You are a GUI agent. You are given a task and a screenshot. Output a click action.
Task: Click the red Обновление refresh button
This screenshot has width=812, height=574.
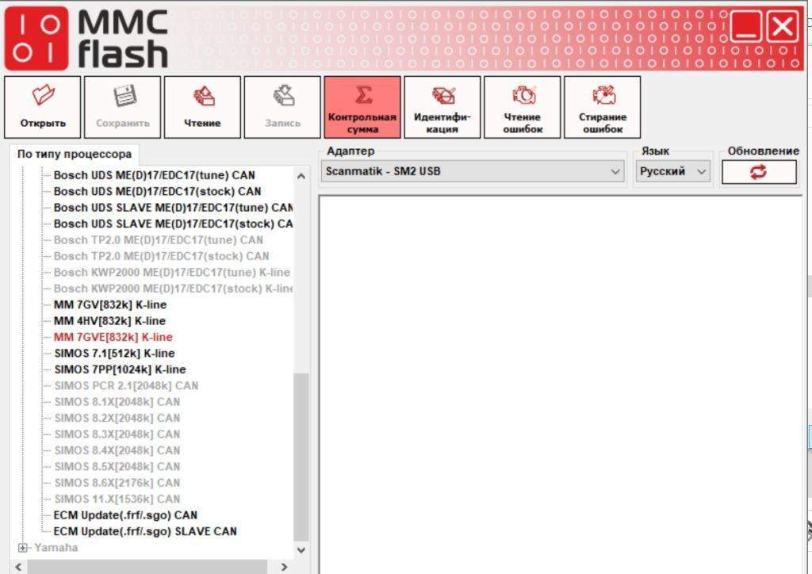coord(759,172)
